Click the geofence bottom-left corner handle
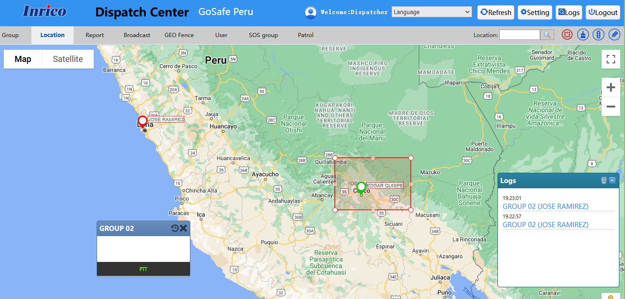 point(335,210)
